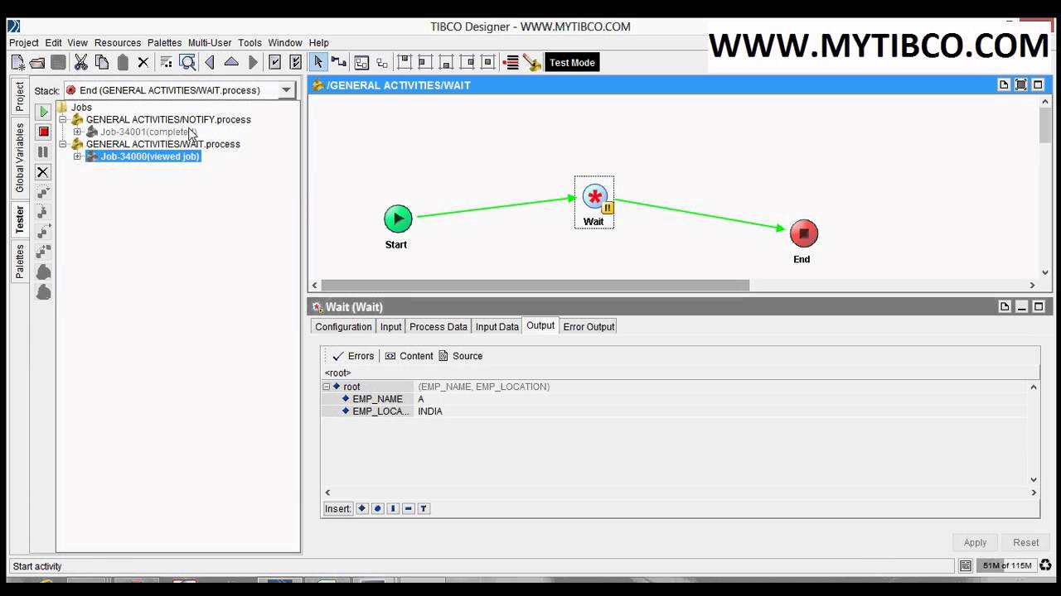The image size is (1061, 596).
Task: Select the End activity on the diagram
Action: 803,233
